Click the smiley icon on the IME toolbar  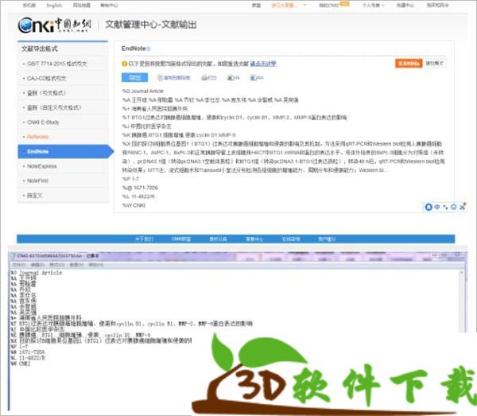coord(454,207)
